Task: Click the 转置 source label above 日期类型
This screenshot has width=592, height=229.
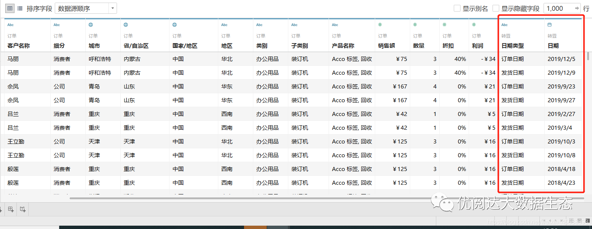Action: click(x=506, y=36)
